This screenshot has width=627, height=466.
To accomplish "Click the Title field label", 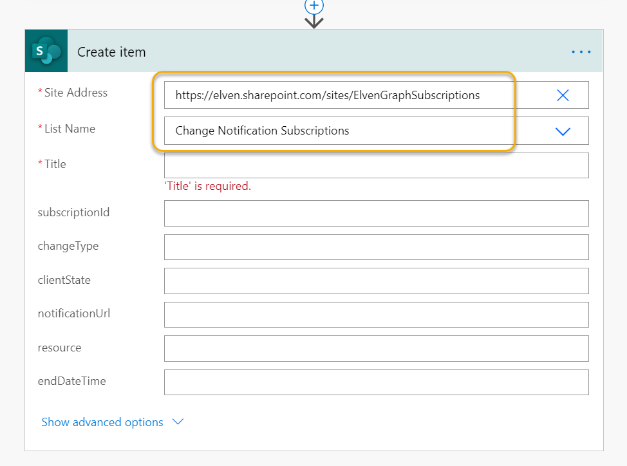I will point(55,164).
